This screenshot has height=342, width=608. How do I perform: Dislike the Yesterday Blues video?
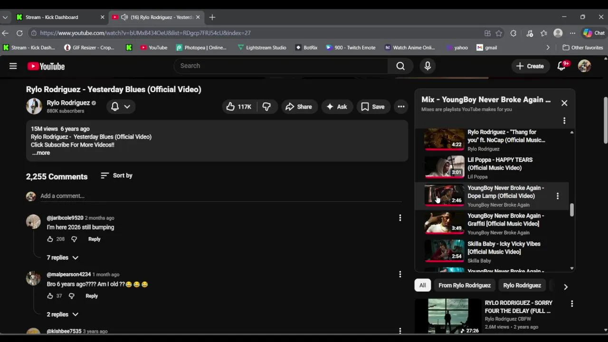(266, 107)
